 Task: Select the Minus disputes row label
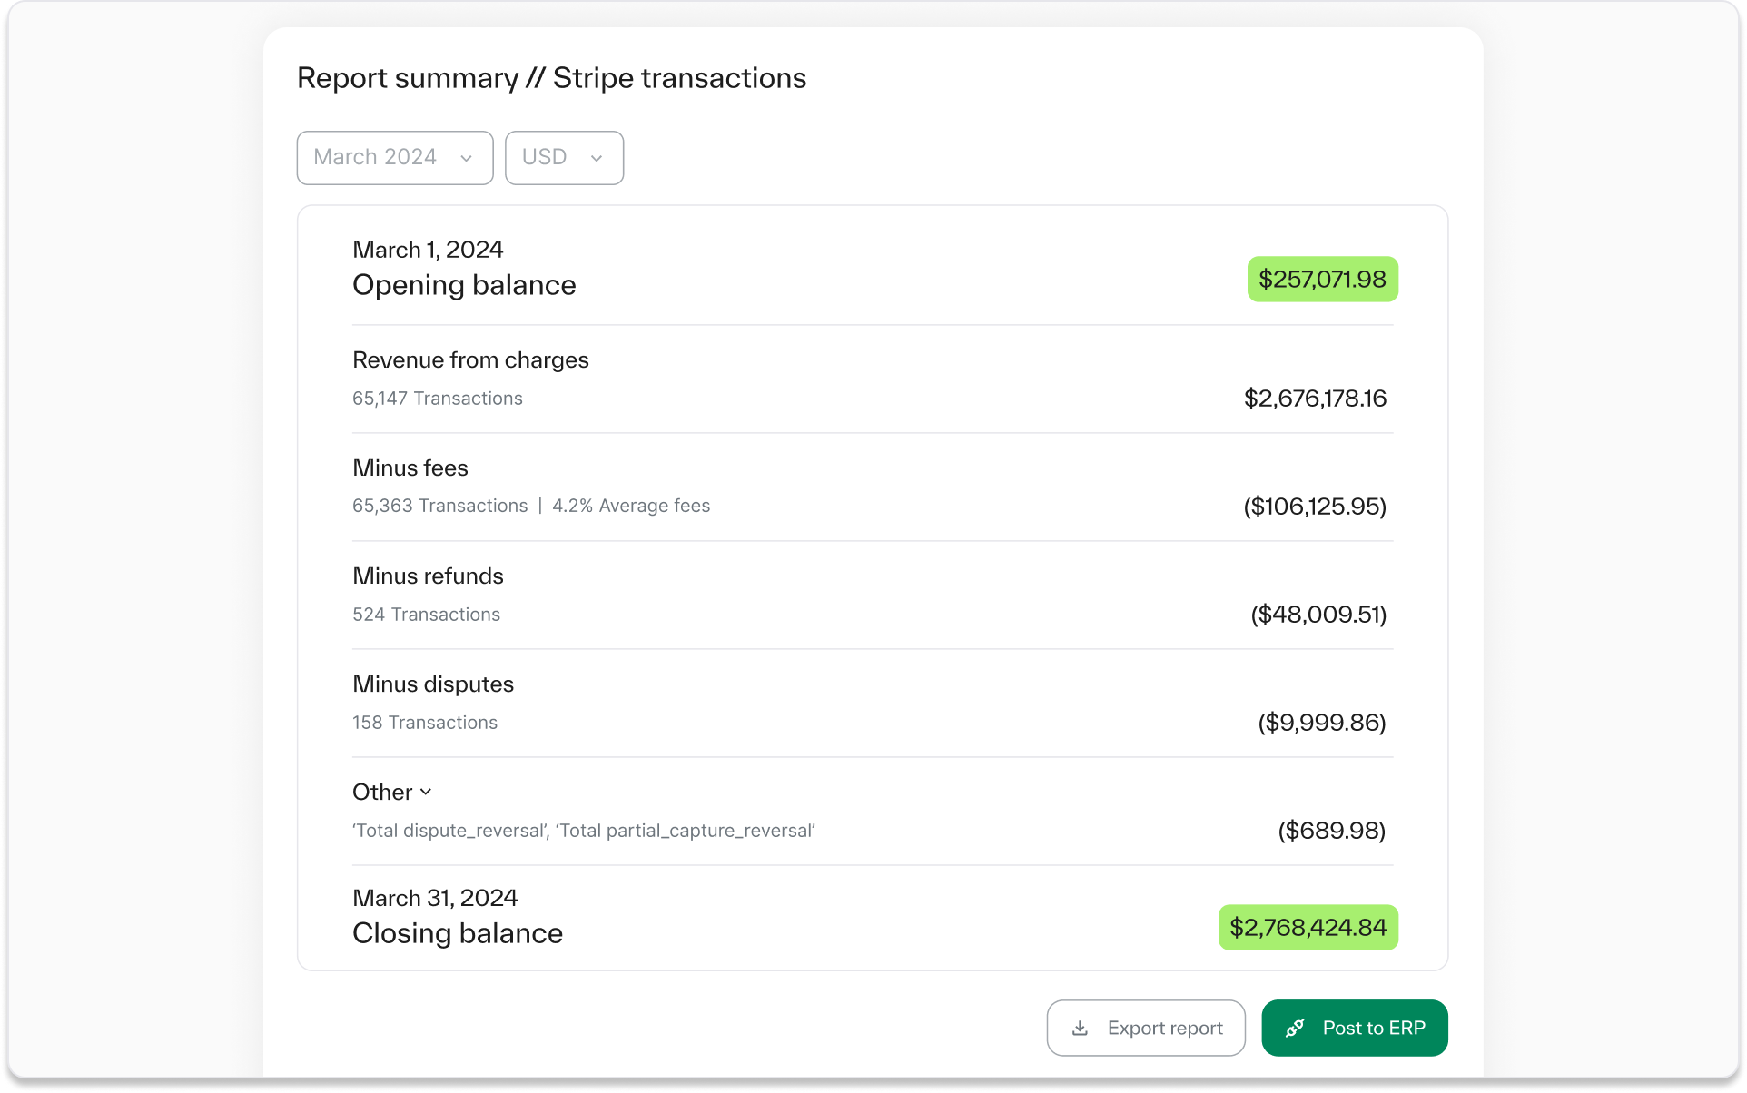pyautogui.click(x=432, y=684)
